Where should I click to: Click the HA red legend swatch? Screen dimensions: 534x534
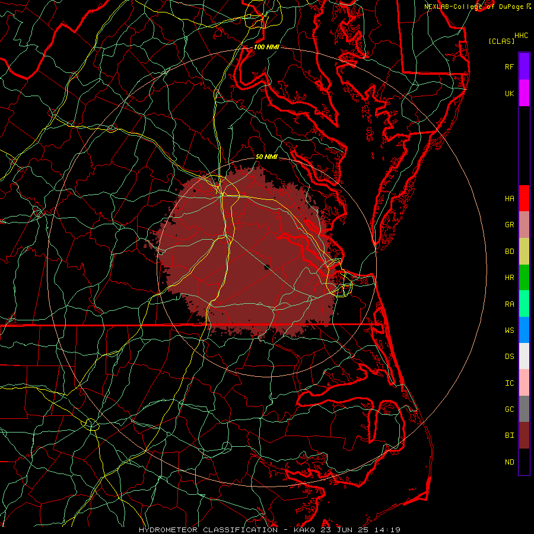524,198
